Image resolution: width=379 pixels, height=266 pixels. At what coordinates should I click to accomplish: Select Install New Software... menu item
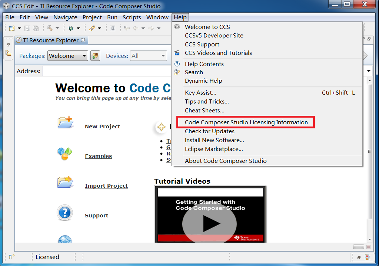tap(267, 140)
